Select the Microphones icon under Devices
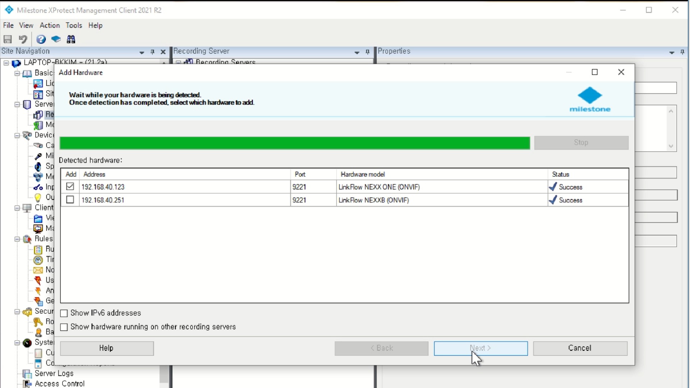Viewport: 690px width, 388px height. click(x=38, y=156)
